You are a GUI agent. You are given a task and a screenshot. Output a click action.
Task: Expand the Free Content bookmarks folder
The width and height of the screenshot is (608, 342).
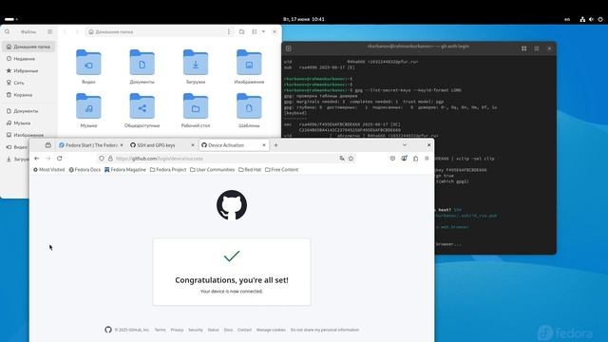click(x=281, y=169)
